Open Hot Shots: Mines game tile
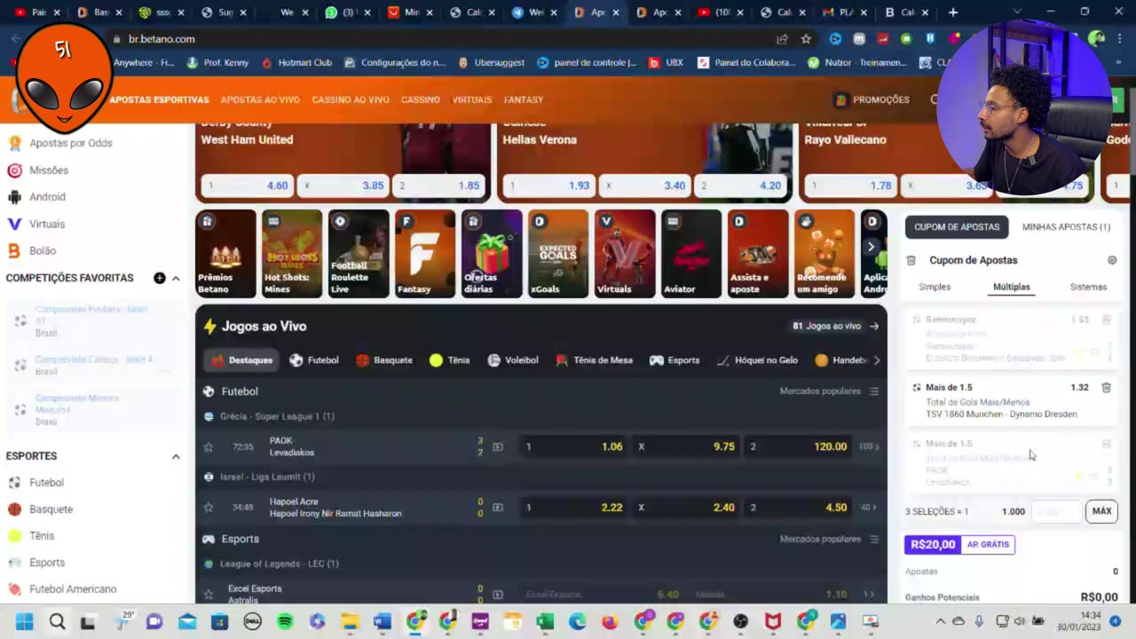1136x639 pixels. [x=292, y=253]
